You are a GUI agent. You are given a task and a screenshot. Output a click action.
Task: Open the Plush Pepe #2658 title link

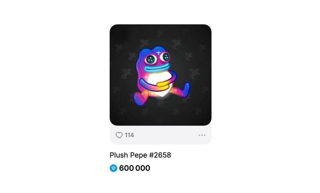140,155
